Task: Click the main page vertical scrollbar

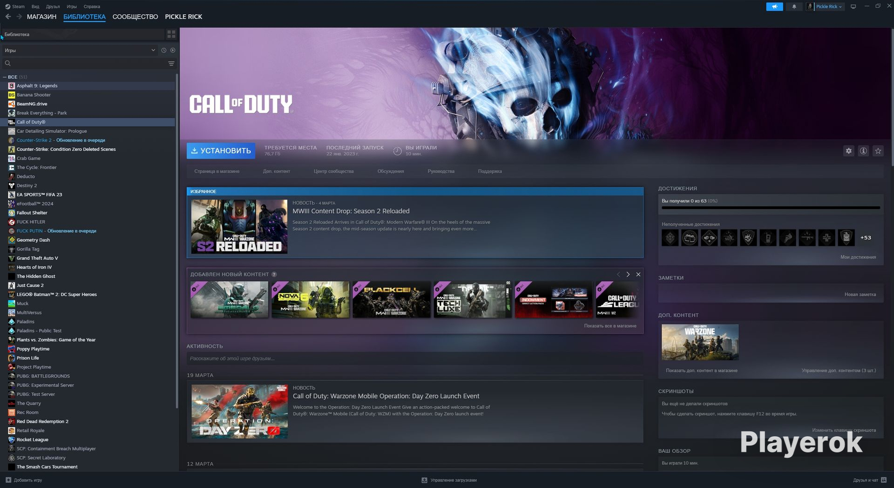Action: tap(892, 98)
